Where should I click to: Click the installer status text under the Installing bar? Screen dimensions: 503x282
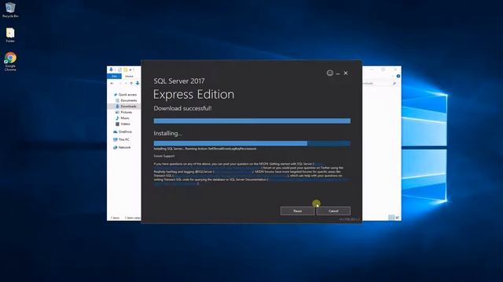point(204,149)
